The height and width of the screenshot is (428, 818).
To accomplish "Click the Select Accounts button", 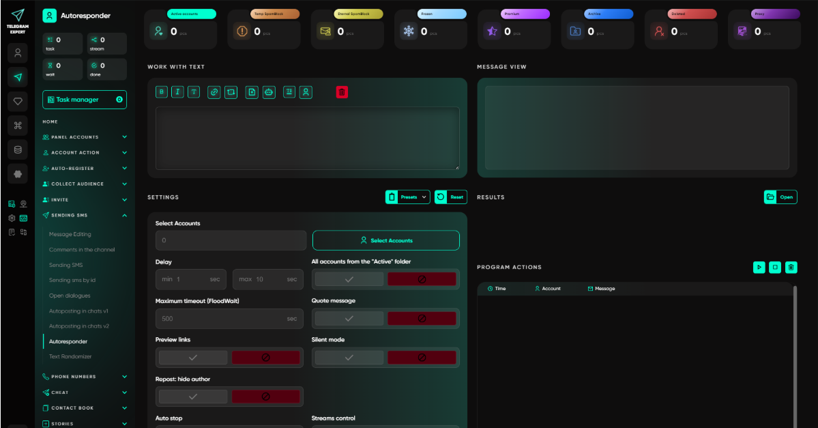I will pyautogui.click(x=386, y=240).
